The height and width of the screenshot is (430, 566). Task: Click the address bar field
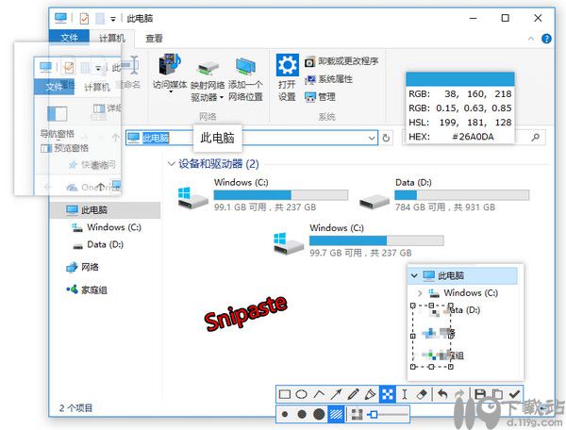click(252, 138)
